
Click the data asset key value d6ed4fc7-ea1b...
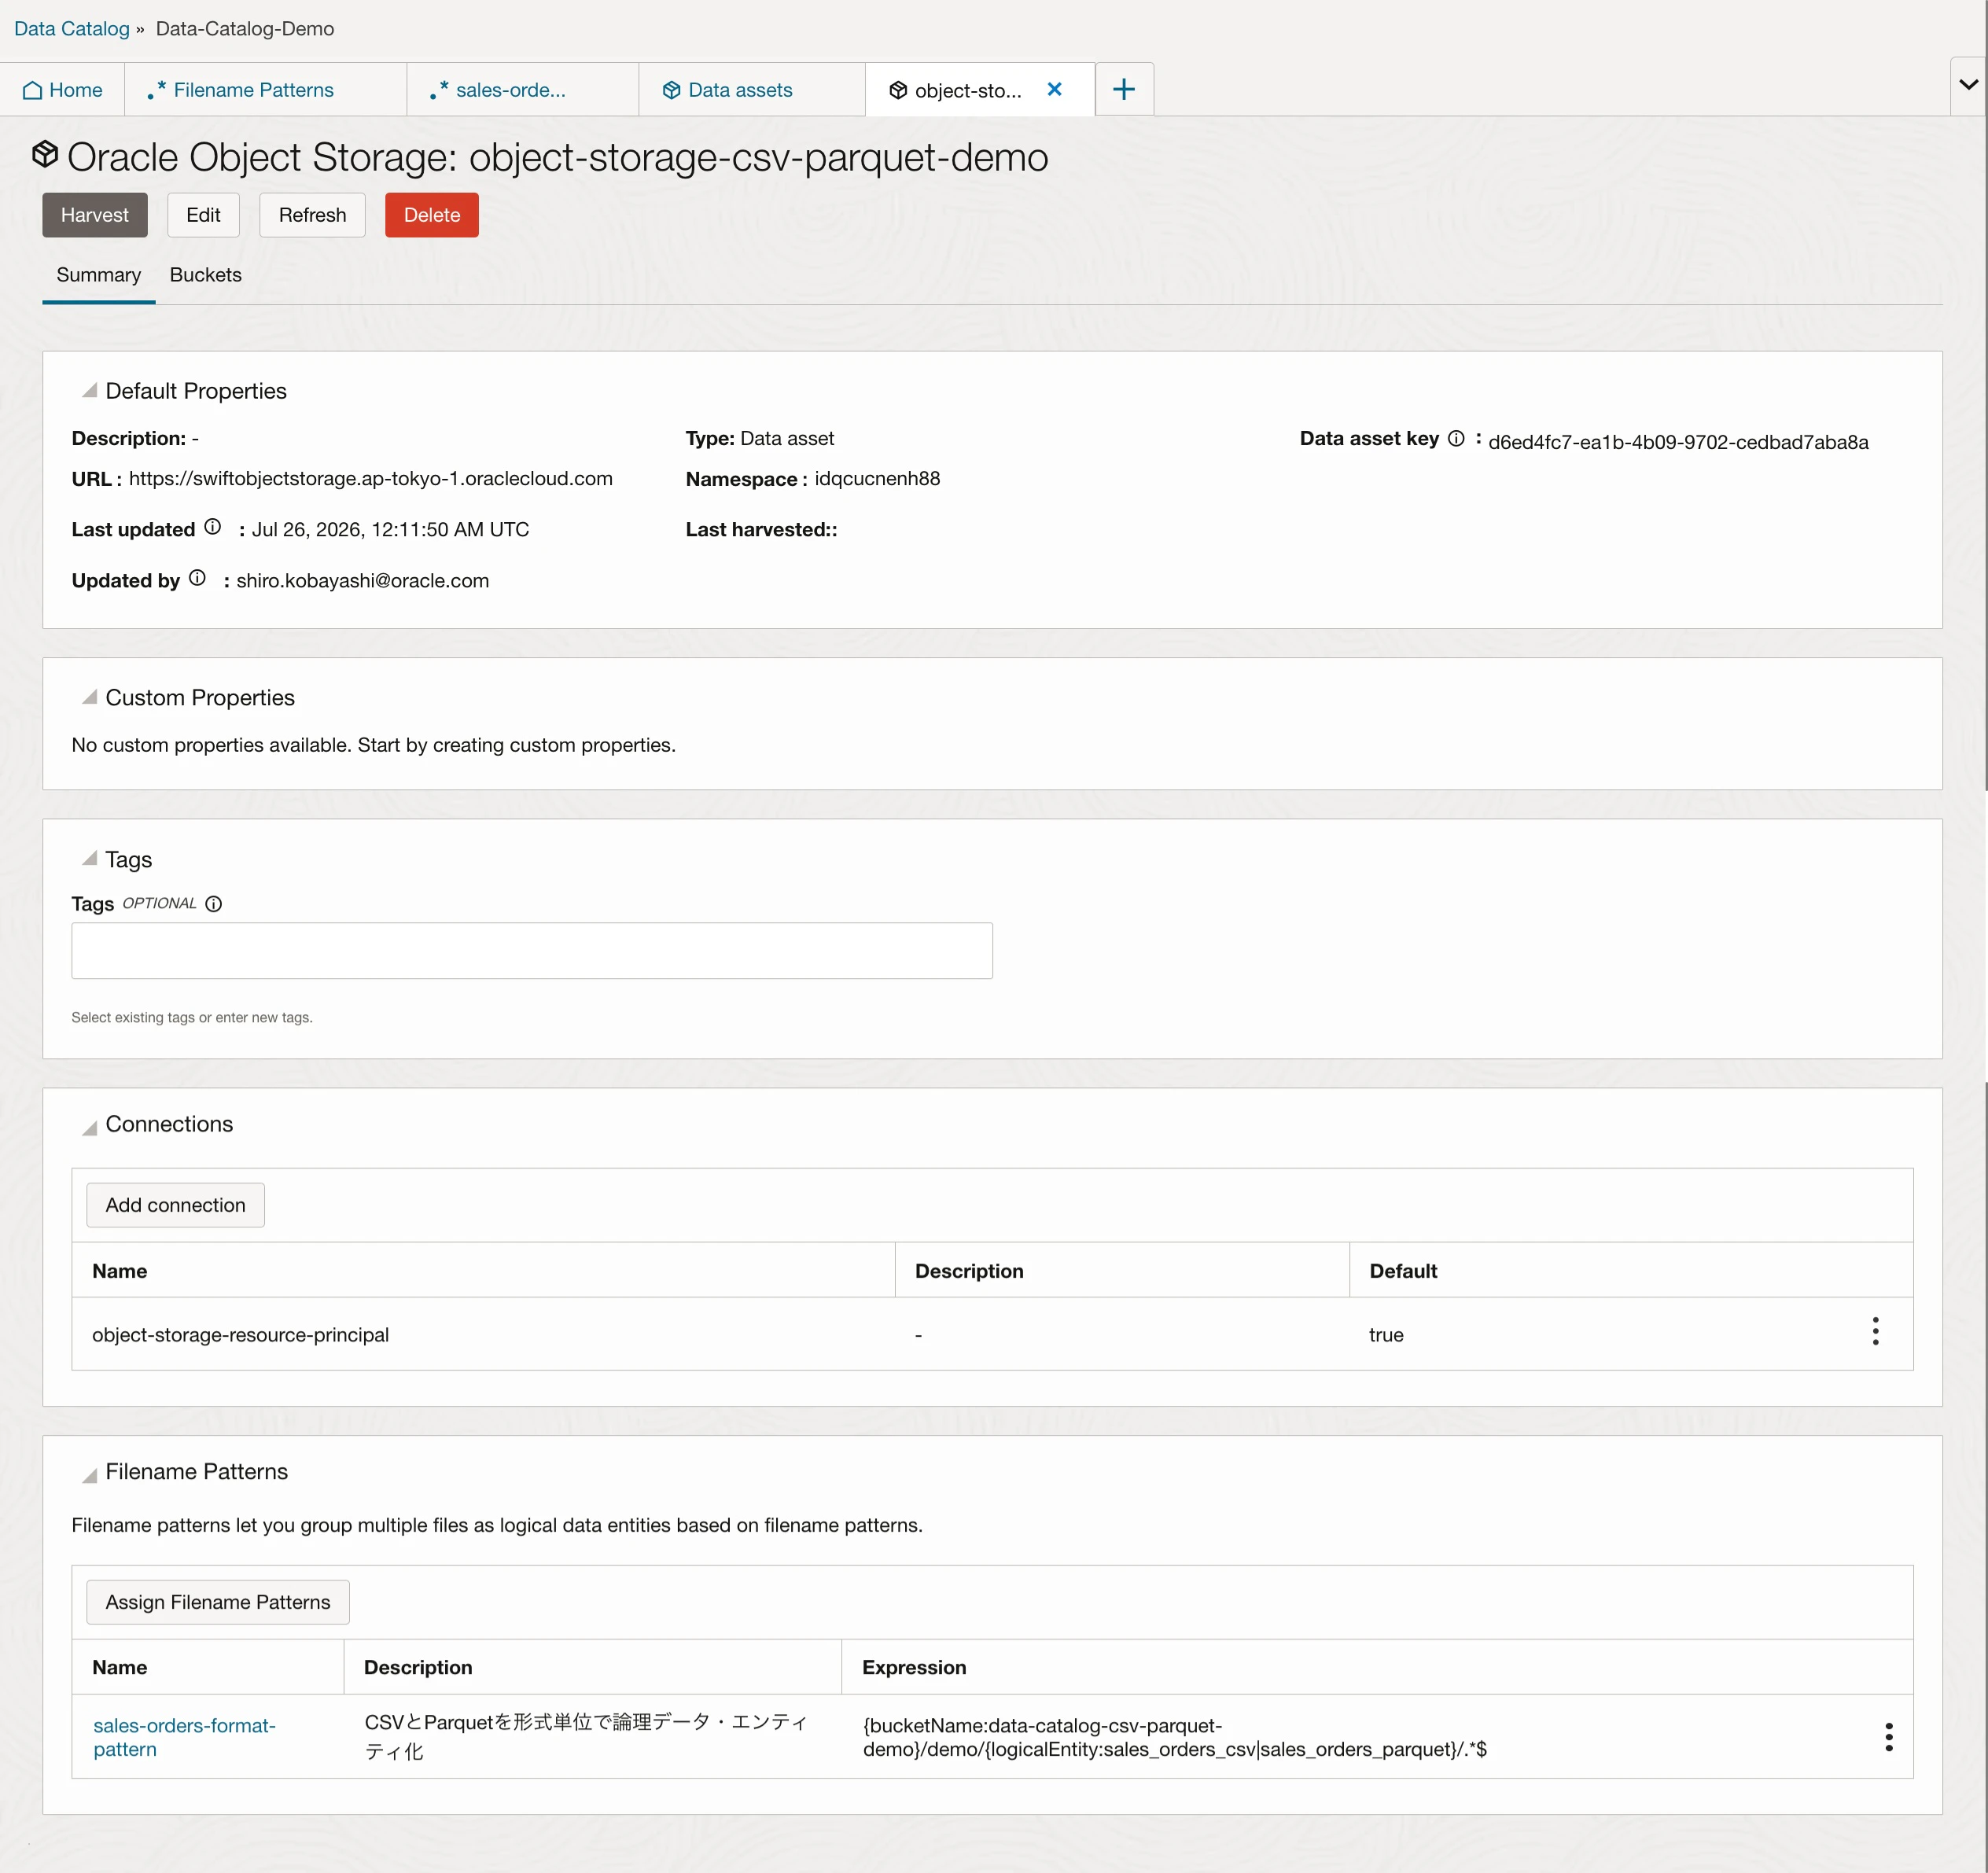1678,442
